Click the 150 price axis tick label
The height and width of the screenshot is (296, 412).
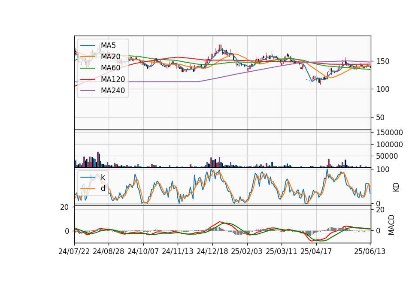383,61
